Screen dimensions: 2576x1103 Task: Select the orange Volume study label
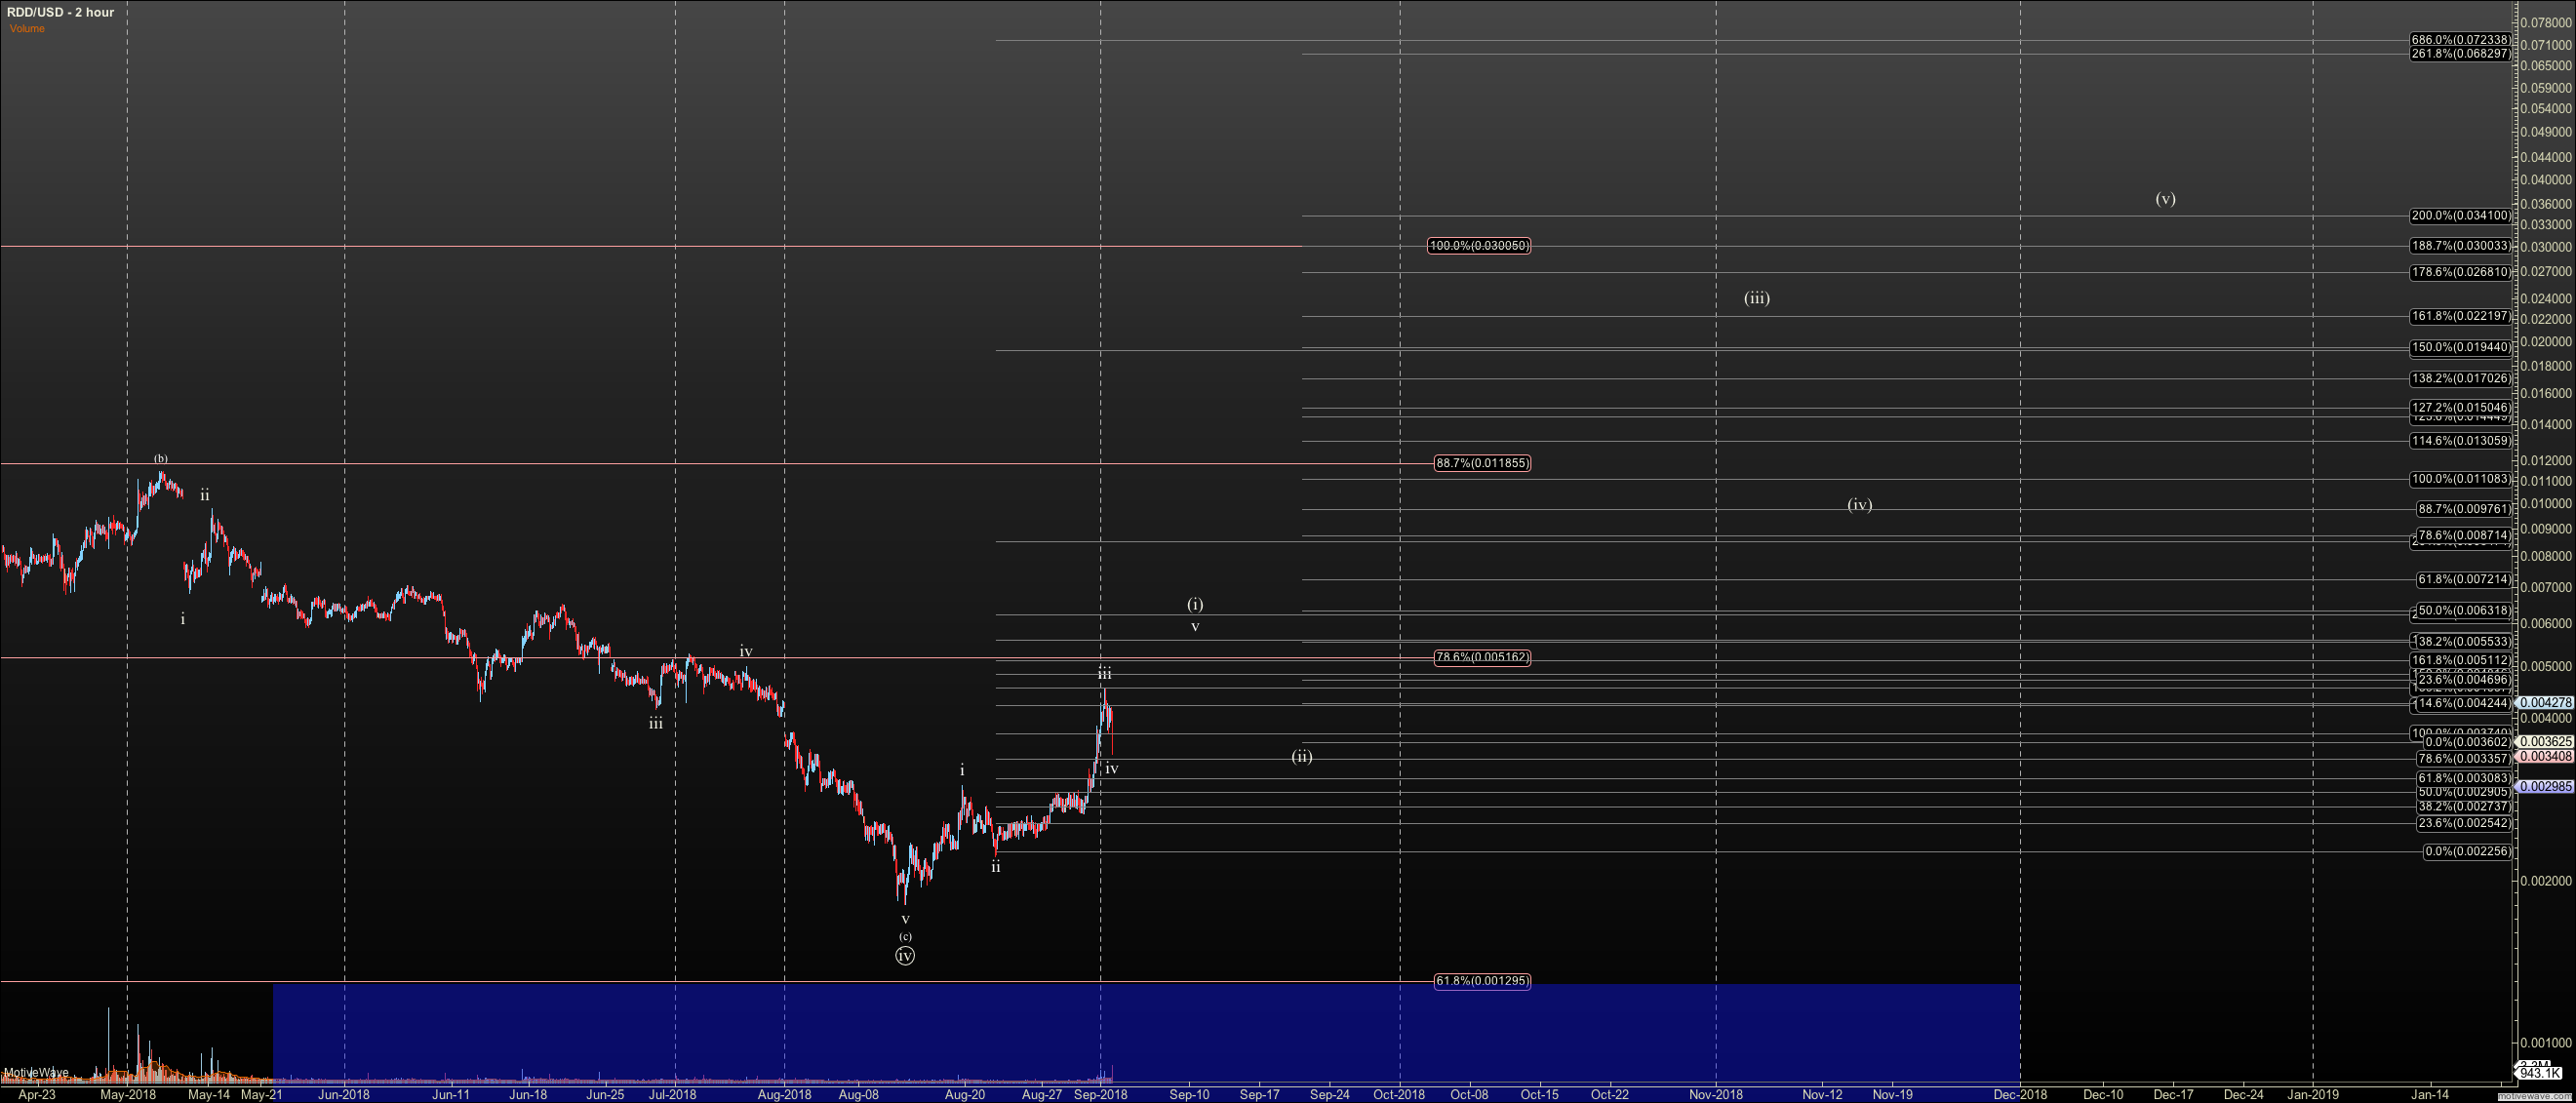(27, 29)
